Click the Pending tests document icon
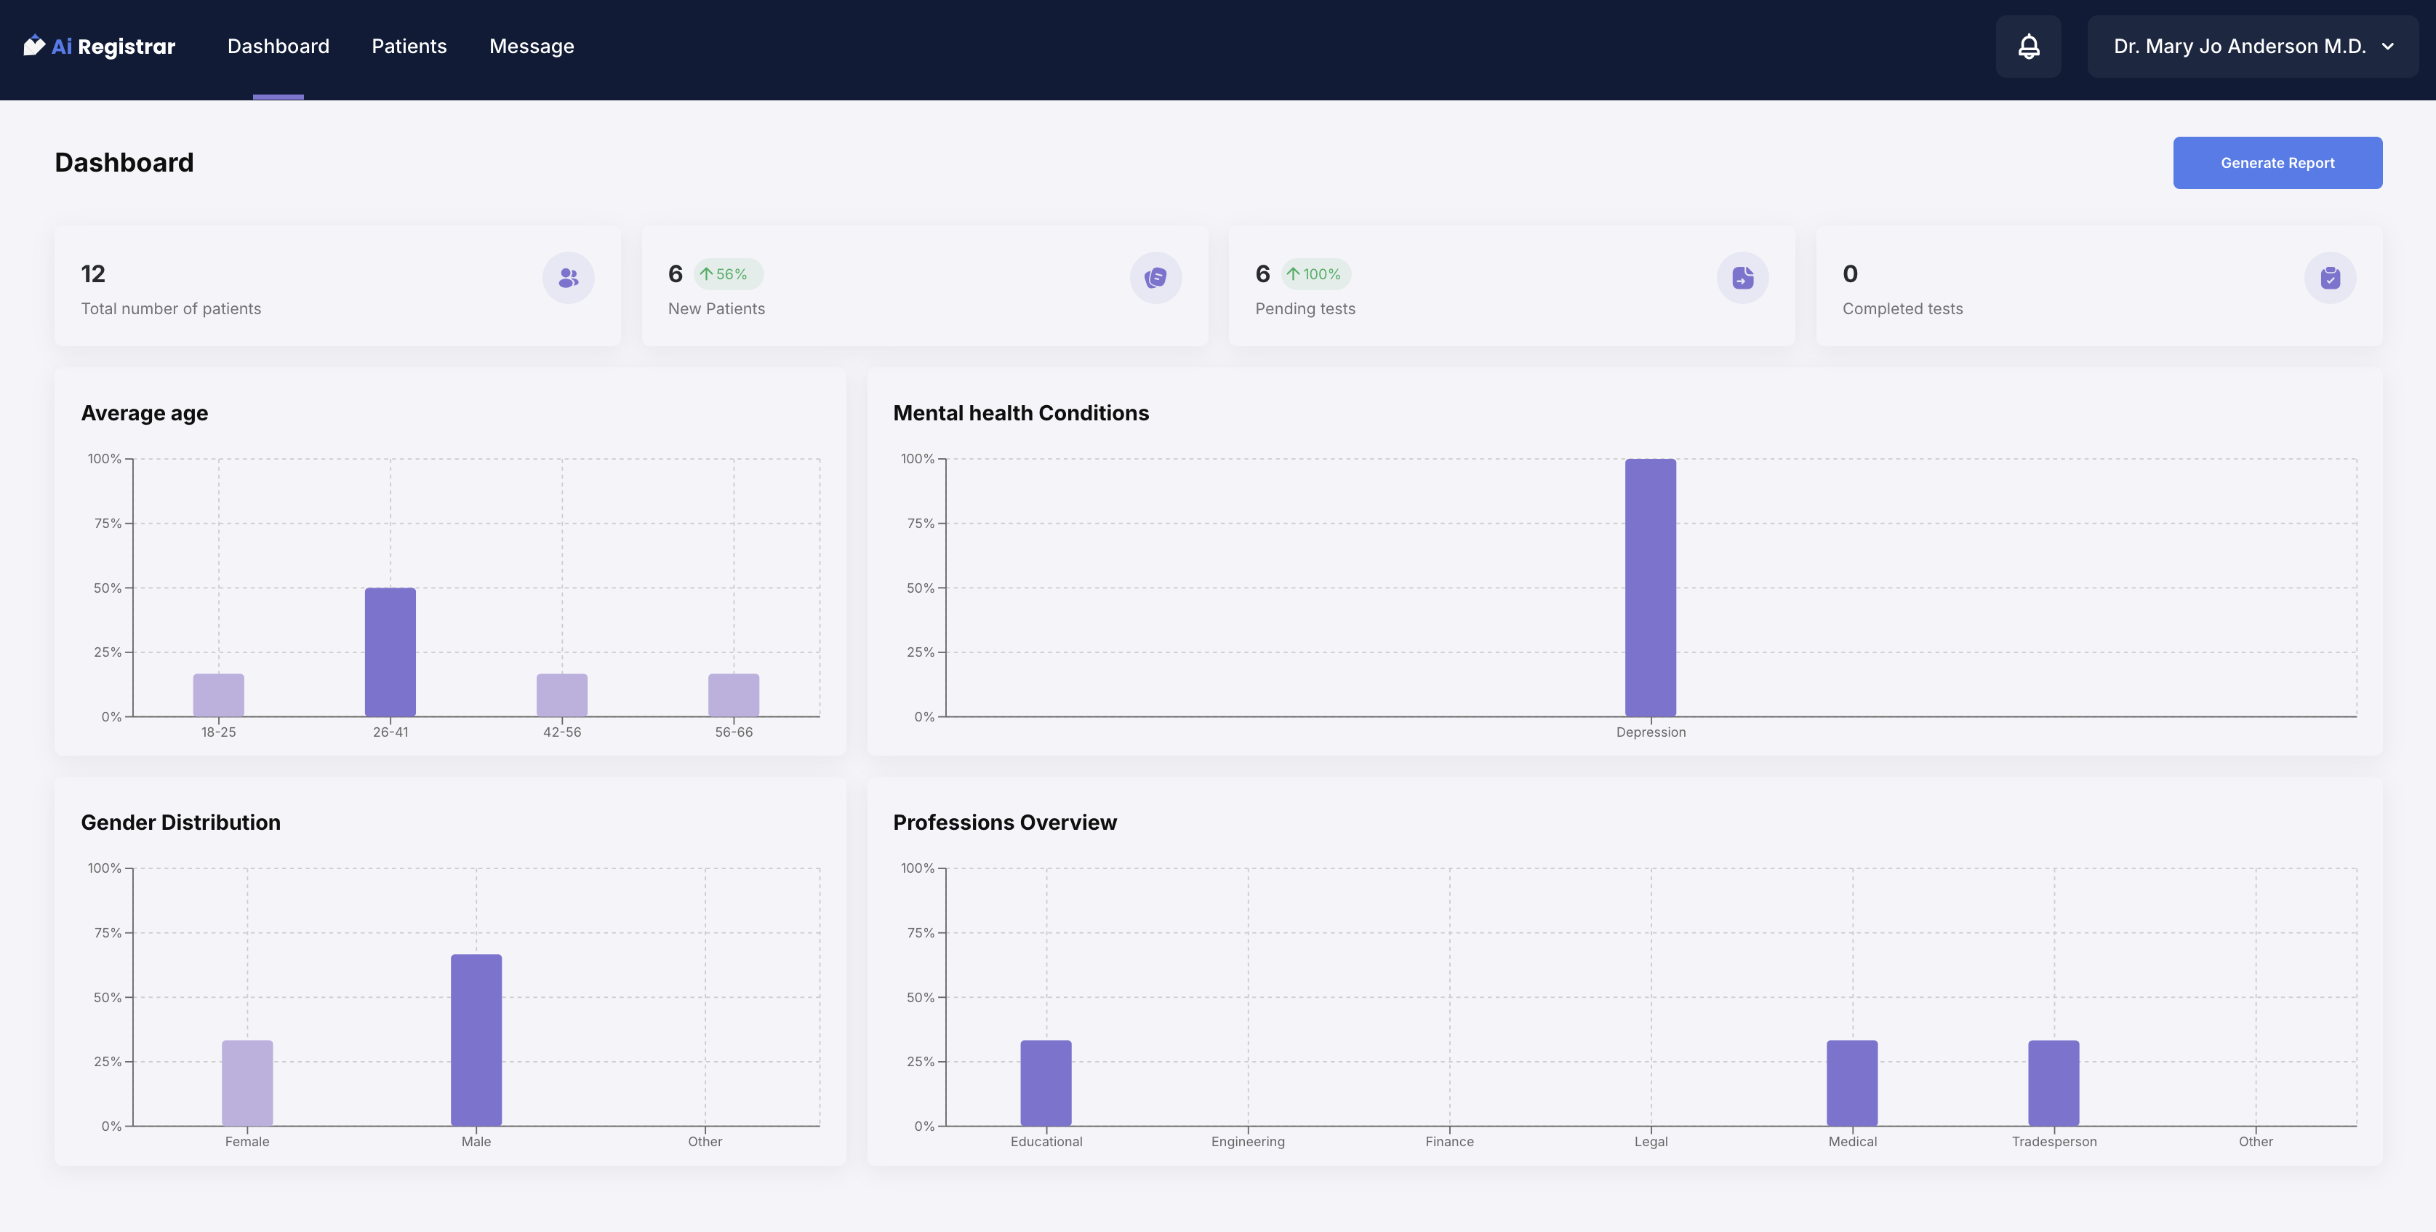This screenshot has height=1232, width=2436. pos(1743,278)
